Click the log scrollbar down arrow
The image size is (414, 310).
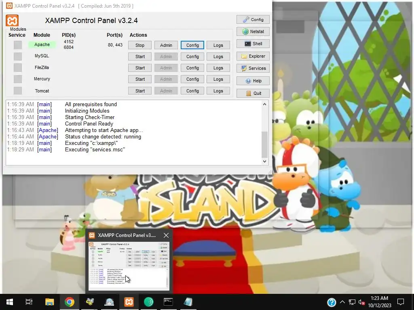pyautogui.click(x=264, y=161)
